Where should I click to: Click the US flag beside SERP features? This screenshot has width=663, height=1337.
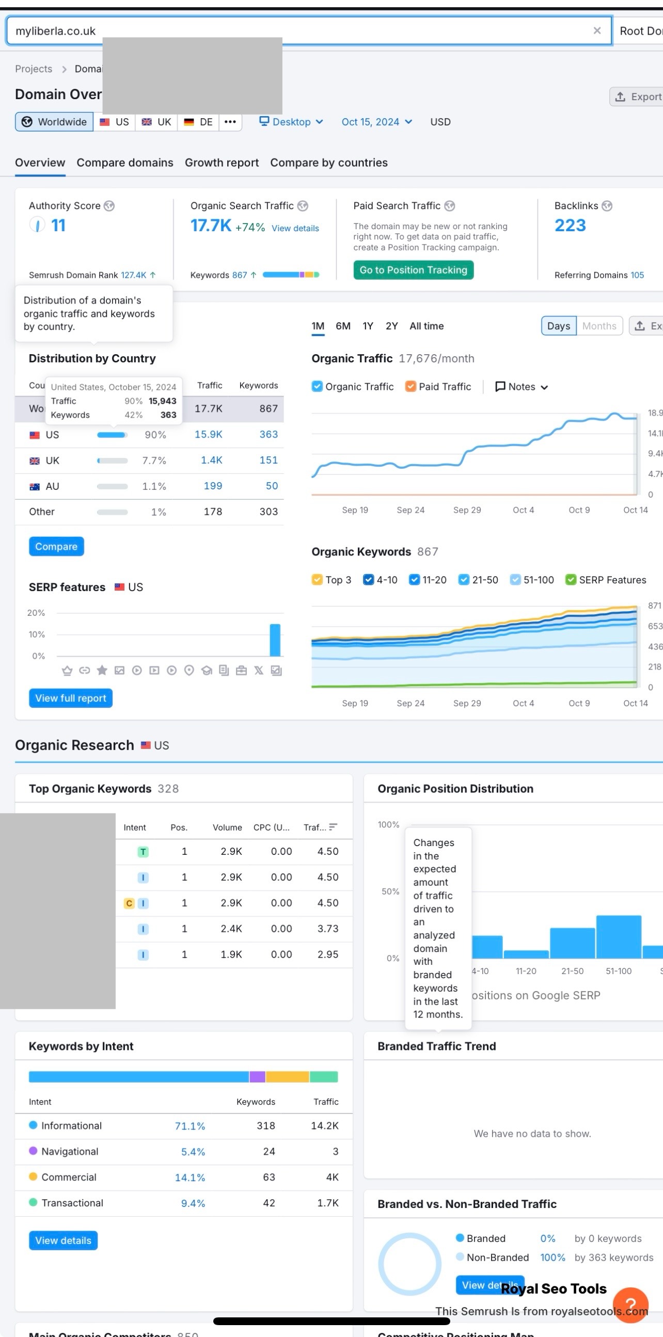point(119,587)
